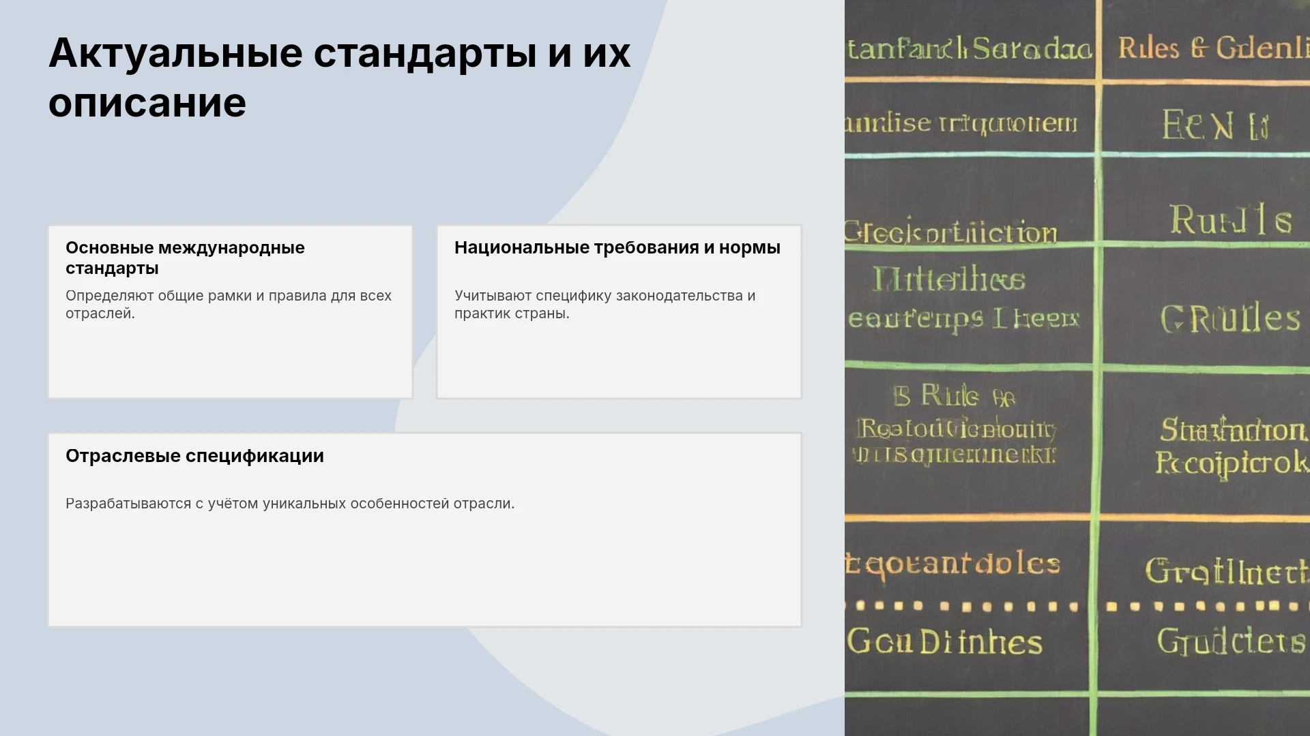Select the slide title 'Актуальные стандарты и их описание'
Screen dimensions: 1310x736
339,78
